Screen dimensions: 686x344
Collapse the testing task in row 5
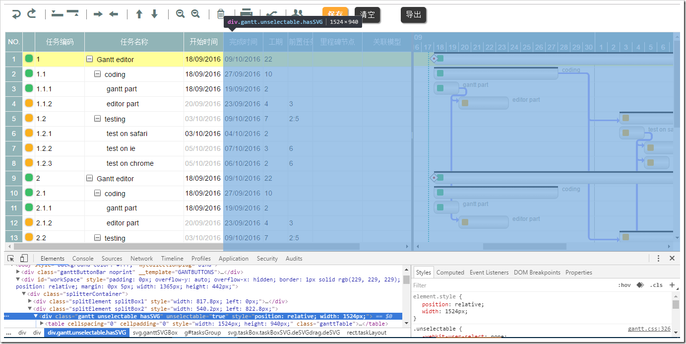(x=98, y=118)
